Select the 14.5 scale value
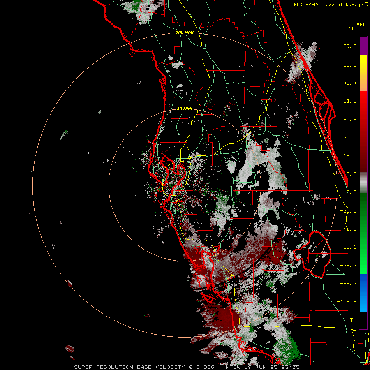This screenshot has width=370, height=370. pyautogui.click(x=350, y=156)
